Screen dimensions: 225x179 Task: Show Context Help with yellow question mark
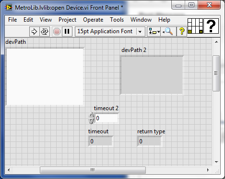(182, 31)
